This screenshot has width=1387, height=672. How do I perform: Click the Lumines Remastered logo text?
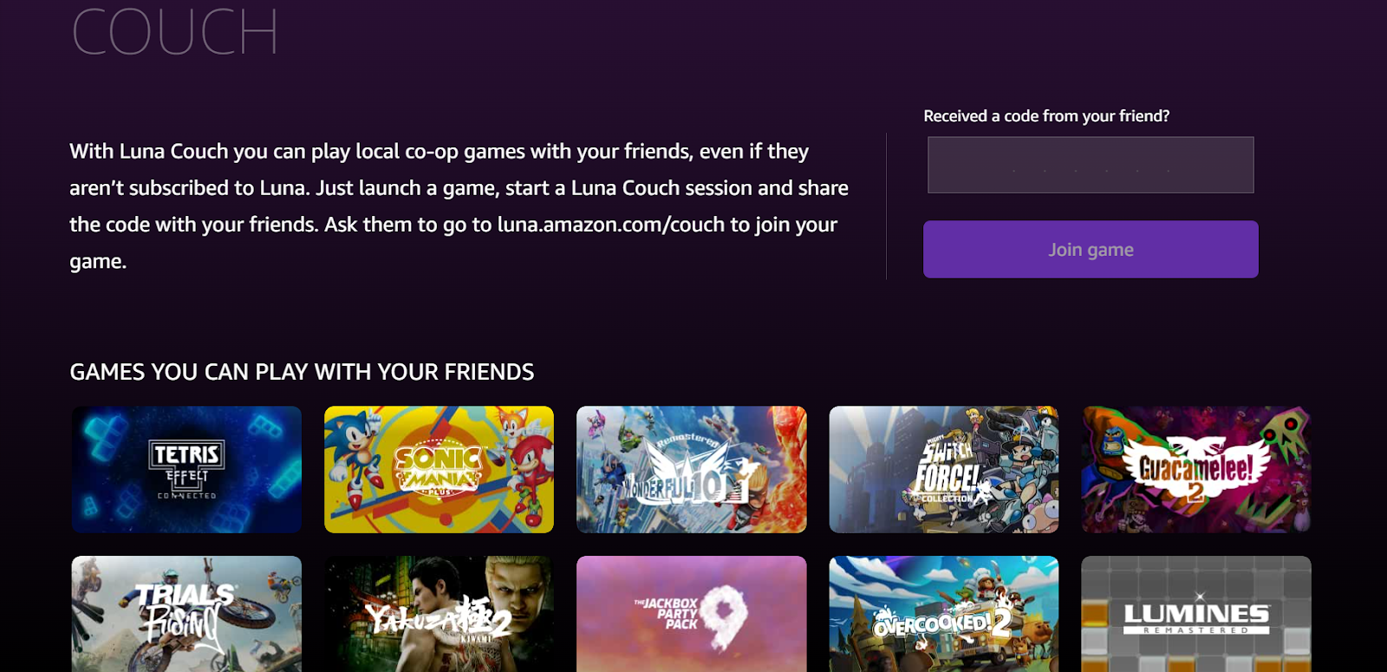coord(1196,618)
